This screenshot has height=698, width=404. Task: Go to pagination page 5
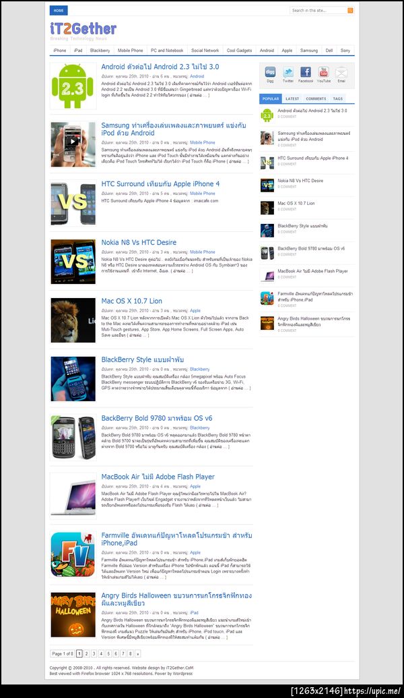108,654
